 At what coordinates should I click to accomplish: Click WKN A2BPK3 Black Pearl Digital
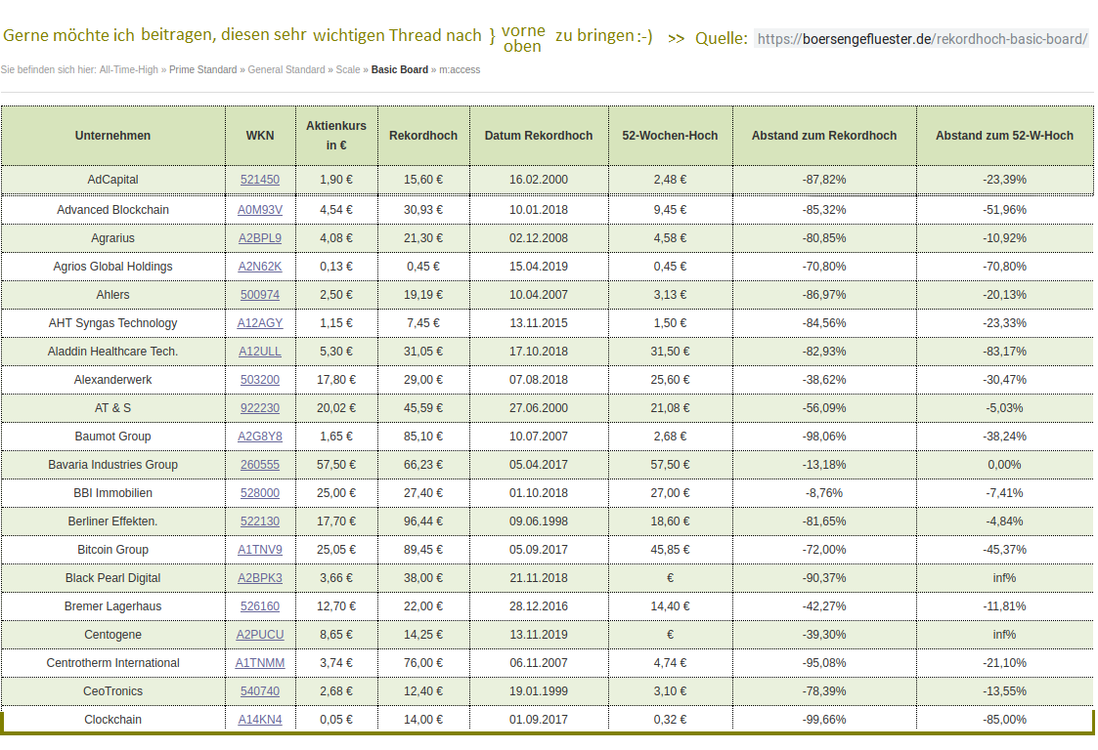pos(260,578)
